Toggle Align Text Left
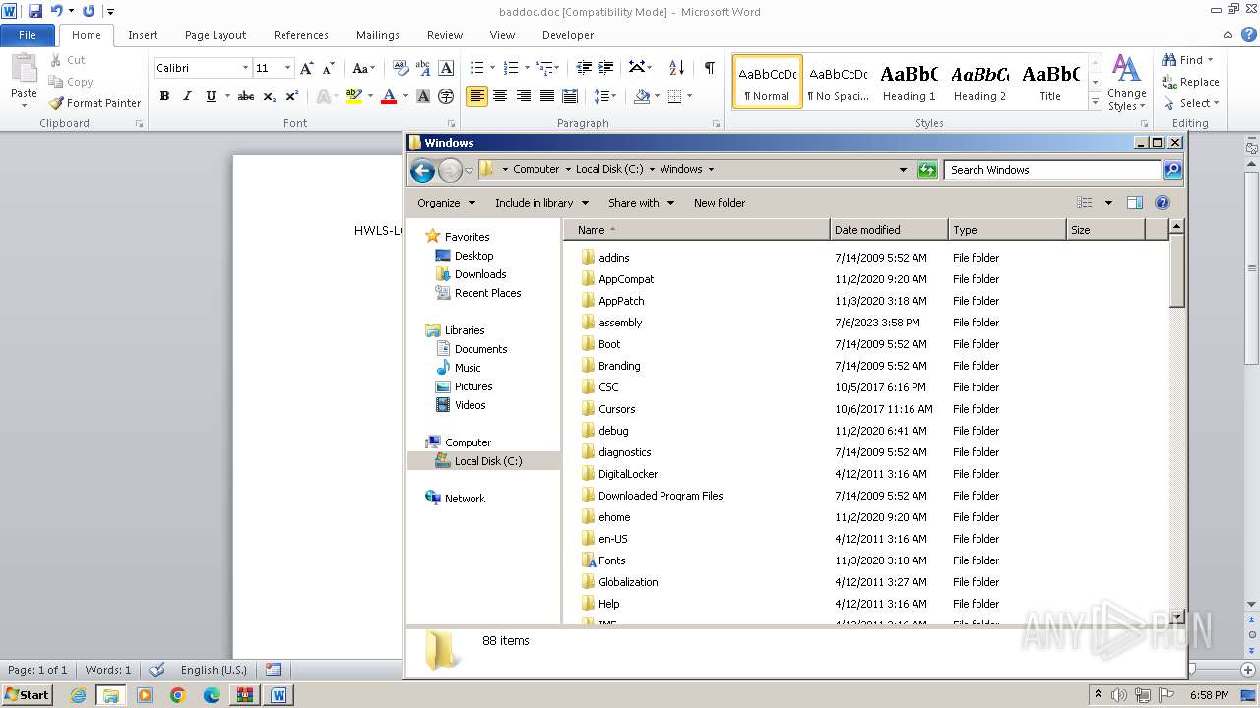Image resolution: width=1260 pixels, height=708 pixels. pyautogui.click(x=476, y=96)
